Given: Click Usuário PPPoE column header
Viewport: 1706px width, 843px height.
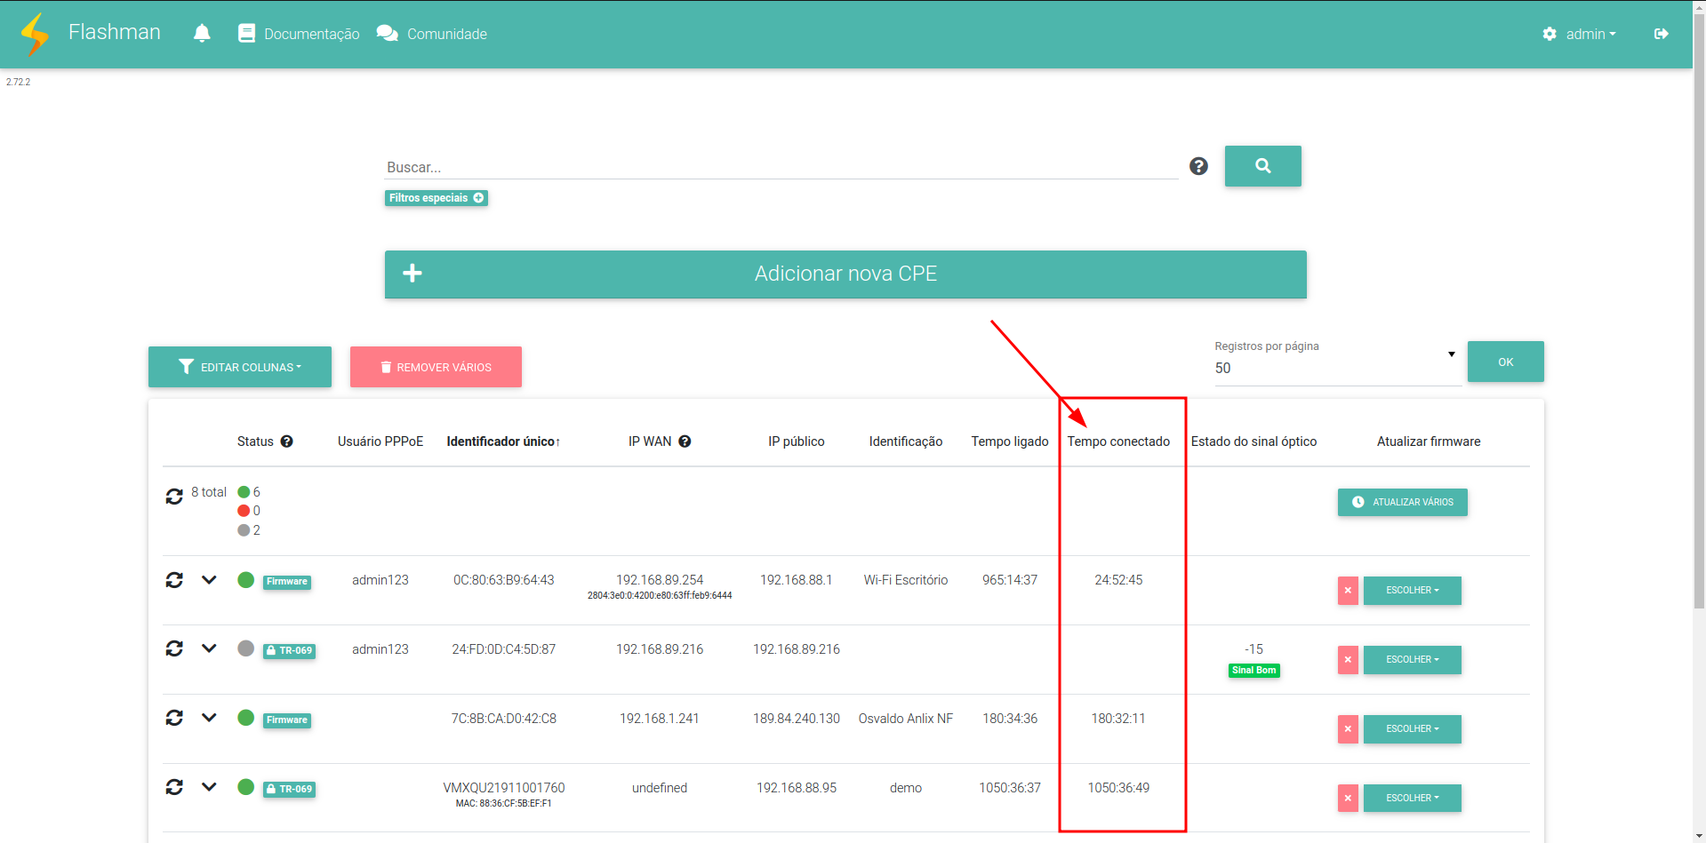Looking at the screenshot, I should click(x=380, y=441).
